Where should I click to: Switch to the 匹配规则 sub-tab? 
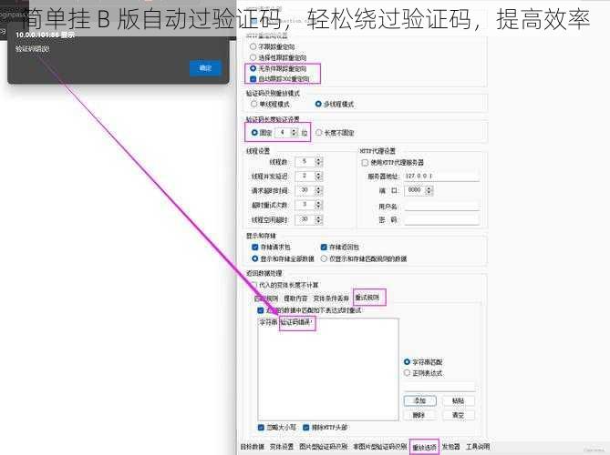pyautogui.click(x=266, y=298)
